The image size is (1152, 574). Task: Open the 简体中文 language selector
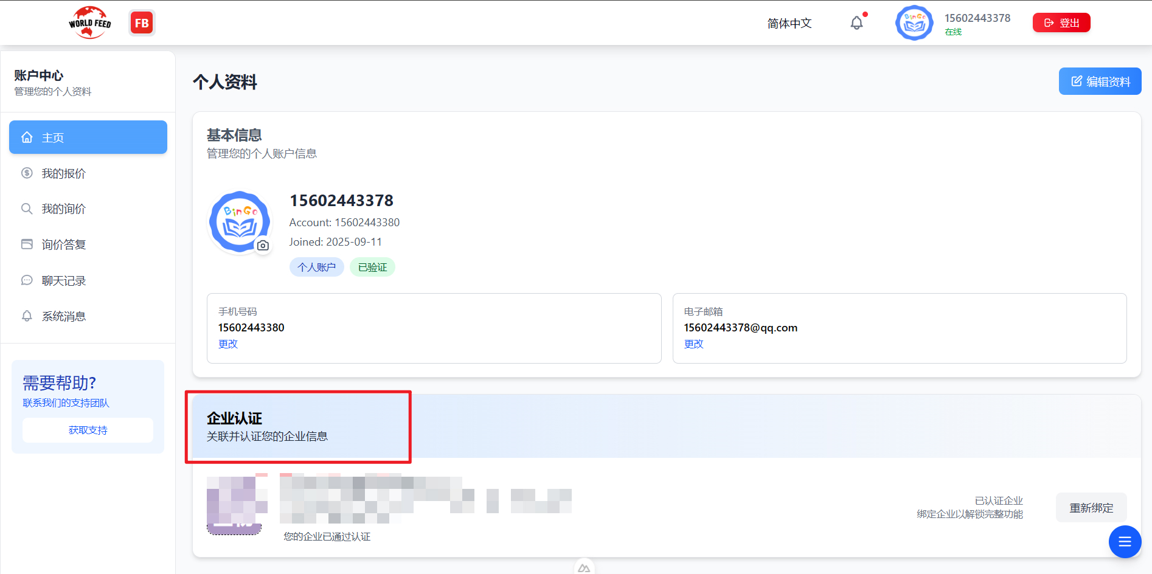point(789,23)
